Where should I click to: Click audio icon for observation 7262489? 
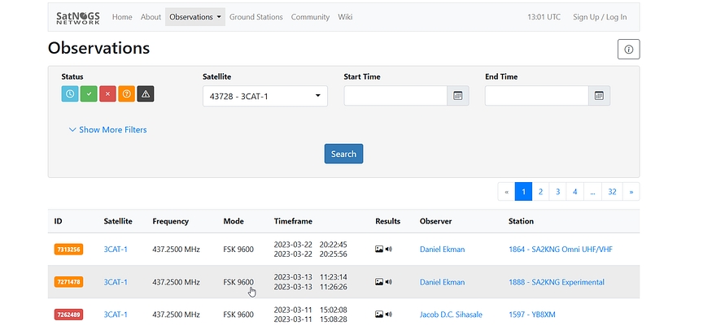[388, 315]
